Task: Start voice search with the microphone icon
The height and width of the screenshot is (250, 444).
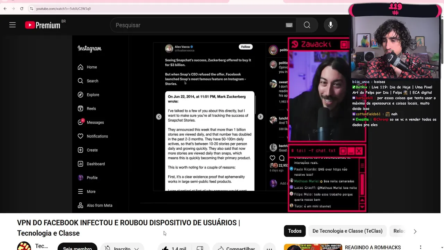Action: [x=331, y=25]
